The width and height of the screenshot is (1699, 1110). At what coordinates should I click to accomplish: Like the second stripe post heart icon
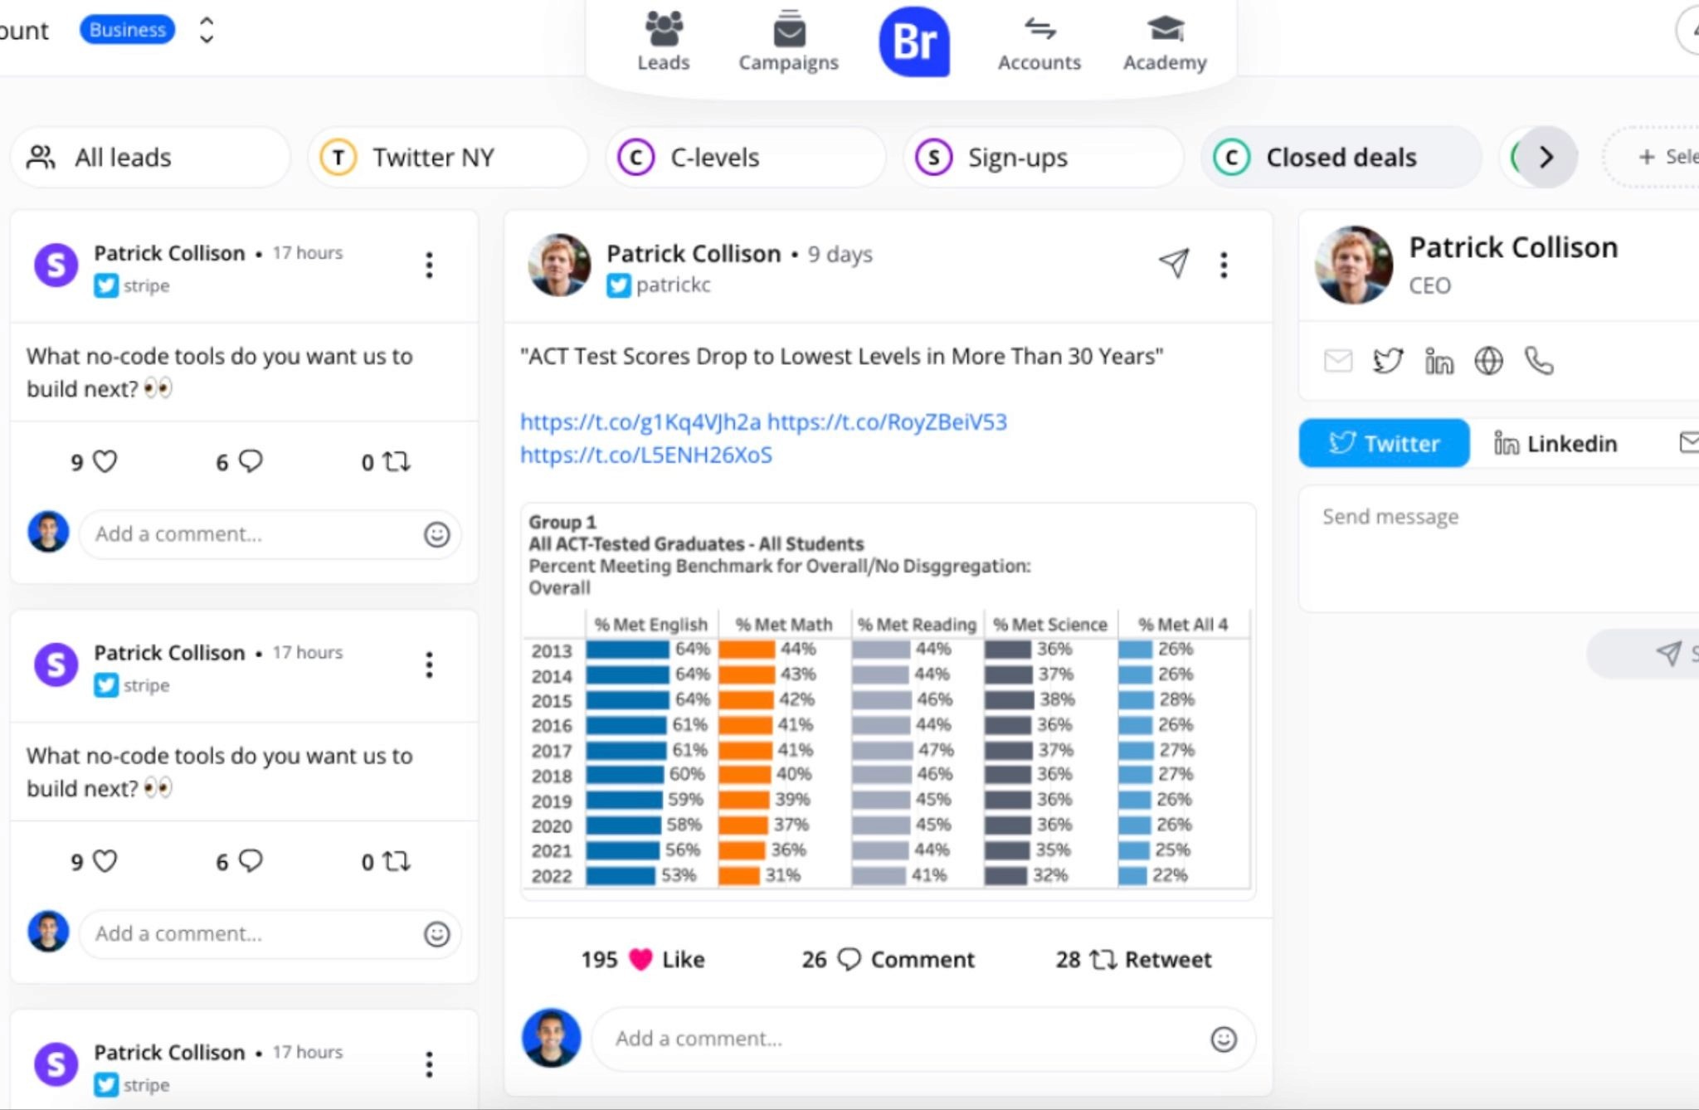105,861
